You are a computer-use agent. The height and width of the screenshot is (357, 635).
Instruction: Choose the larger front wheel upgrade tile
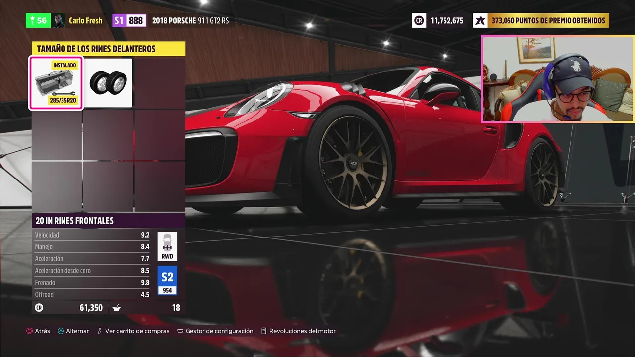pyautogui.click(x=108, y=83)
